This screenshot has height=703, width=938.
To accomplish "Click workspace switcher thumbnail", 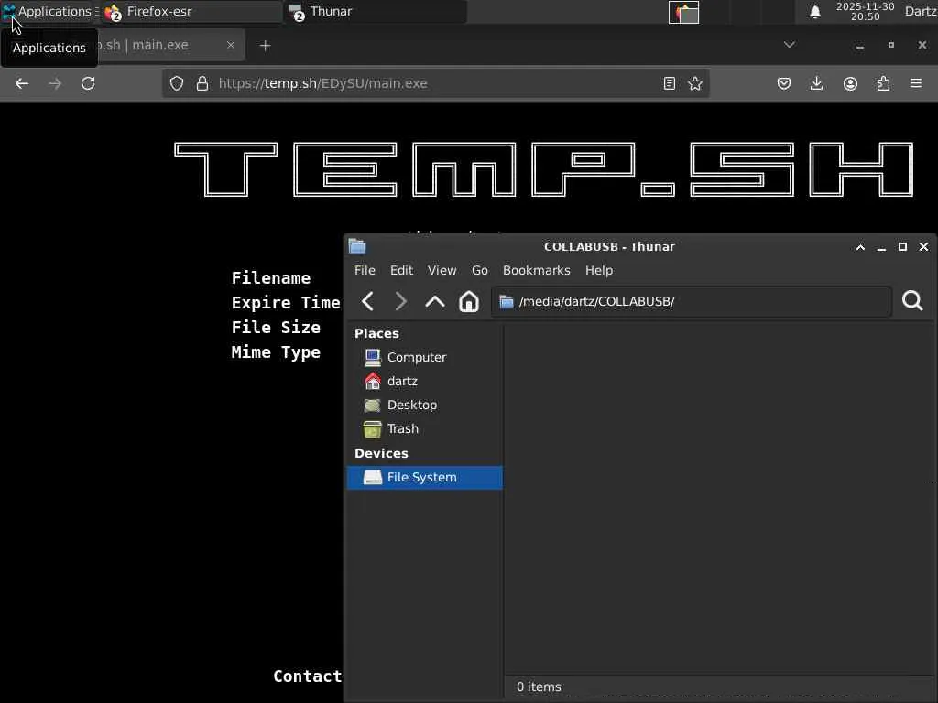I will tap(683, 12).
